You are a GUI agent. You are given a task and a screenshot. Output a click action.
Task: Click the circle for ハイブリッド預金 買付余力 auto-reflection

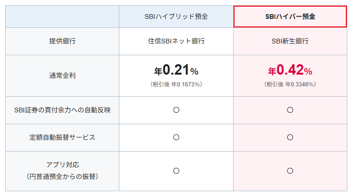click(176, 110)
